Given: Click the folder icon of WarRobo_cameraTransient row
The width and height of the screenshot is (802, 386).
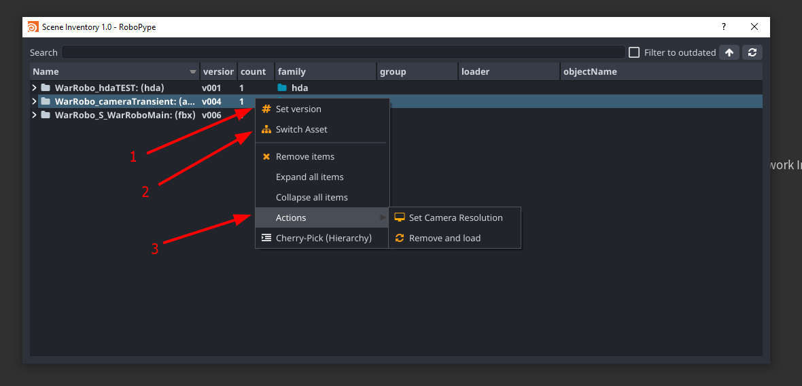Looking at the screenshot, I should coord(46,101).
